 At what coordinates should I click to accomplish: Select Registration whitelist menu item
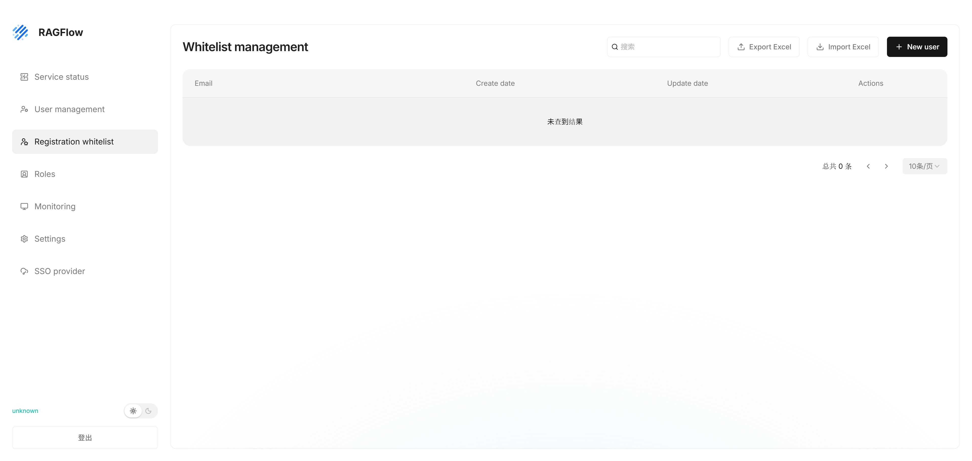point(85,142)
